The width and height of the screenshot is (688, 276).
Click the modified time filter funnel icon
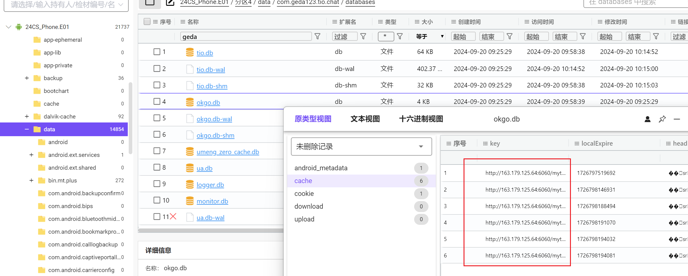656,37
